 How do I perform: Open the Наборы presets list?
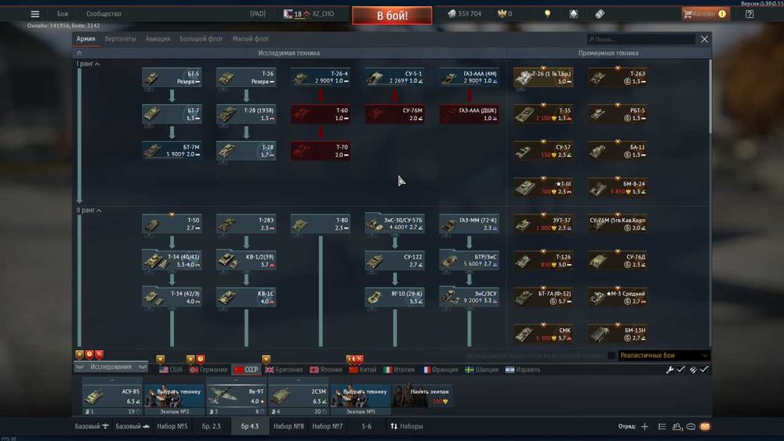click(406, 427)
